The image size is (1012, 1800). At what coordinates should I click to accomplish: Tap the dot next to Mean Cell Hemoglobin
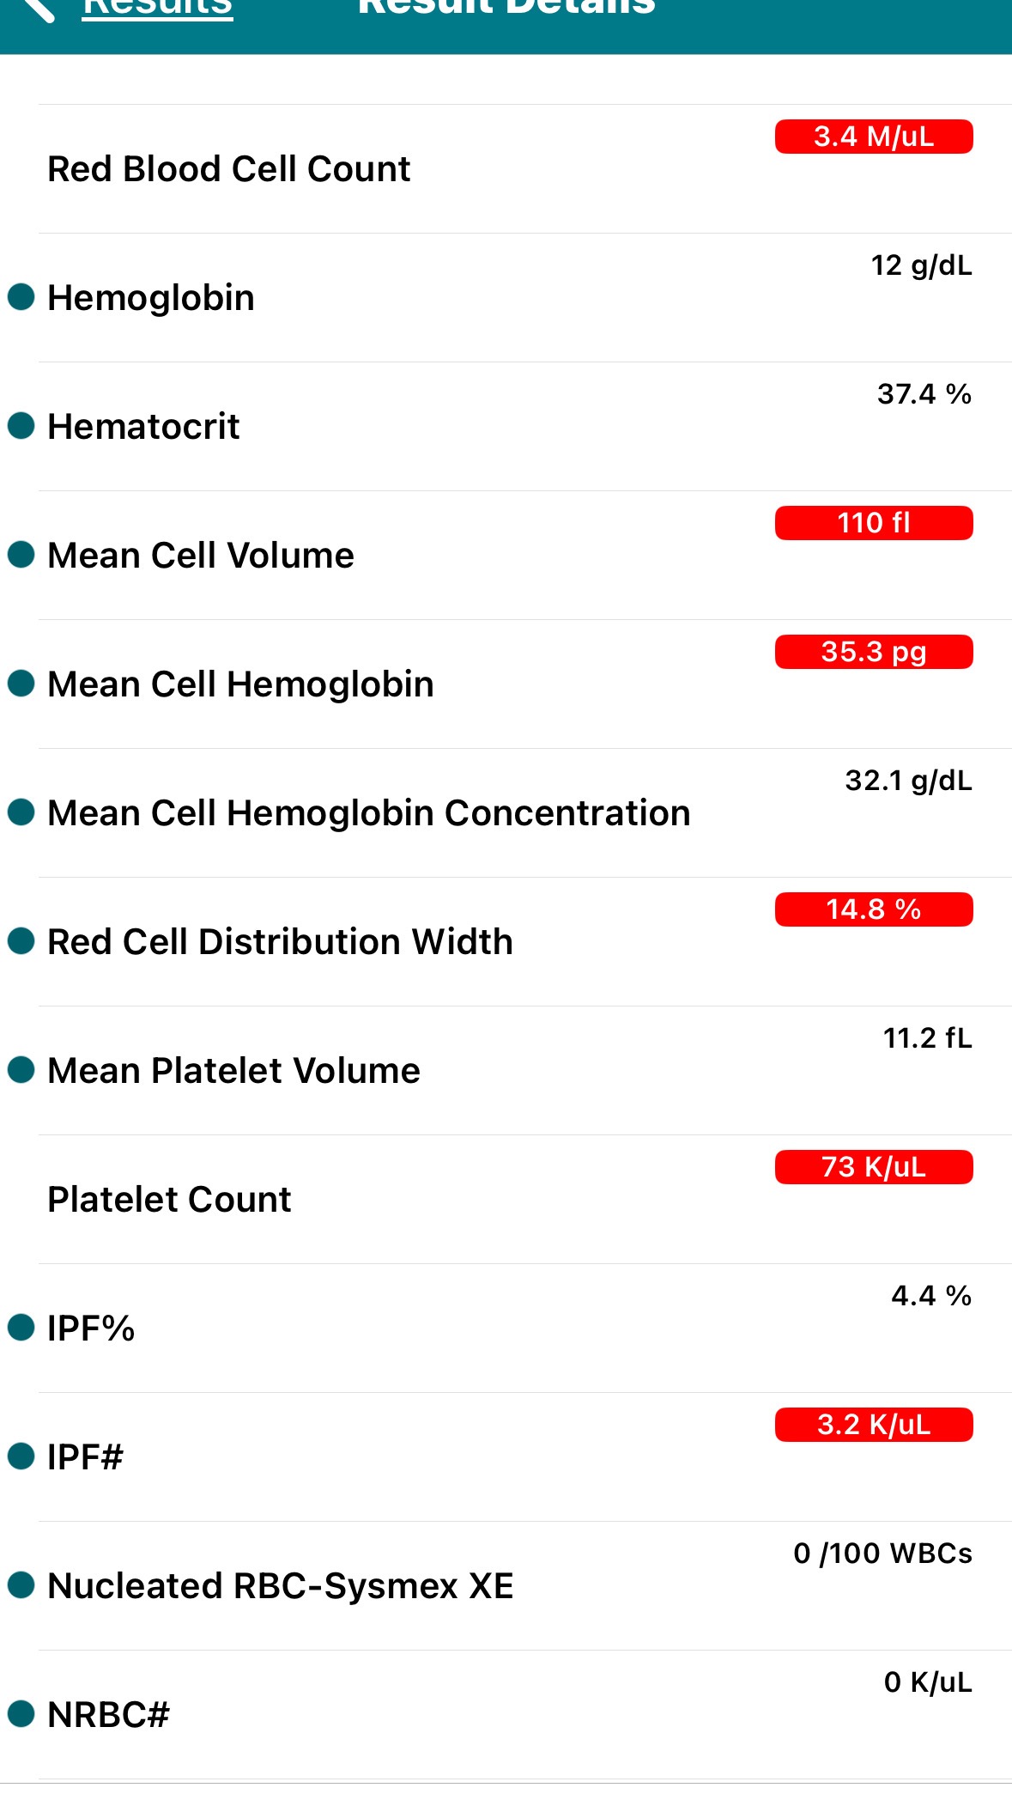21,684
